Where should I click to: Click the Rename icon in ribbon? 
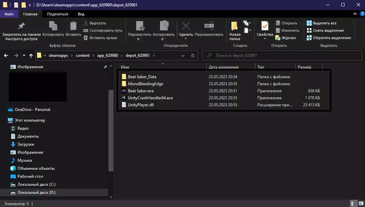coord(209,26)
